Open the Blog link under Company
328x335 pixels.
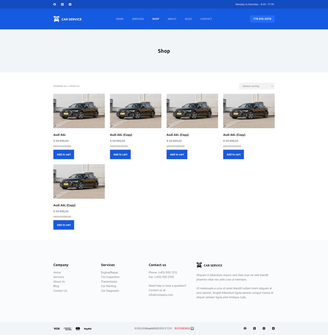56,286
